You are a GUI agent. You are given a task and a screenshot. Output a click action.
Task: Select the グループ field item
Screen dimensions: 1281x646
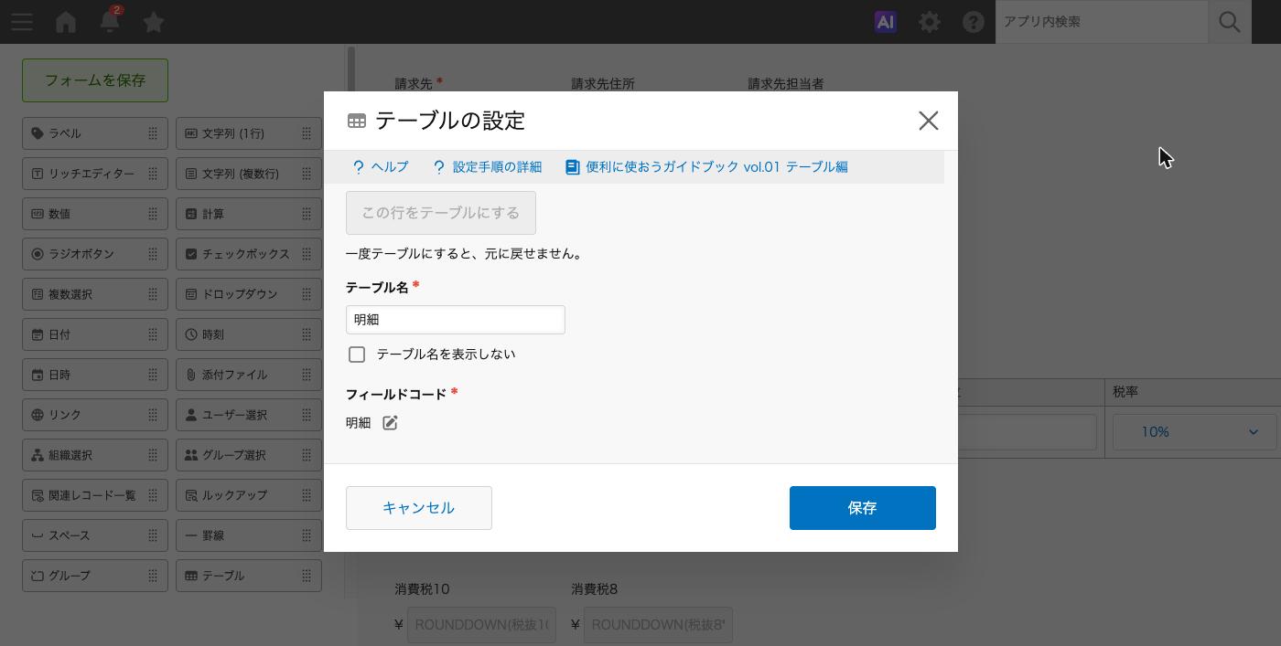[95, 576]
